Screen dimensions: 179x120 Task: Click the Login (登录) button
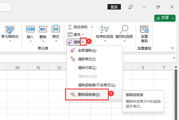114,7
